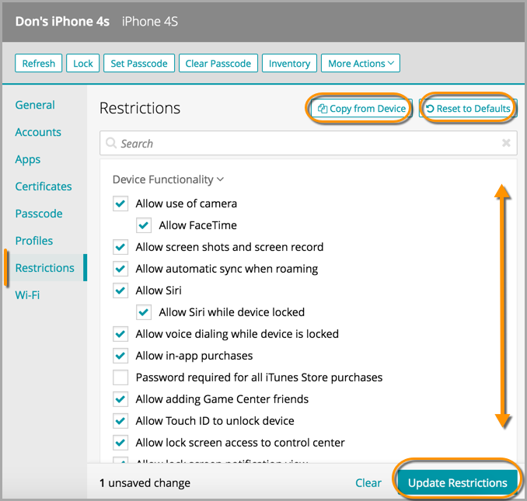Uncheck Allow use of camera
This screenshot has width=527, height=501.
point(120,204)
